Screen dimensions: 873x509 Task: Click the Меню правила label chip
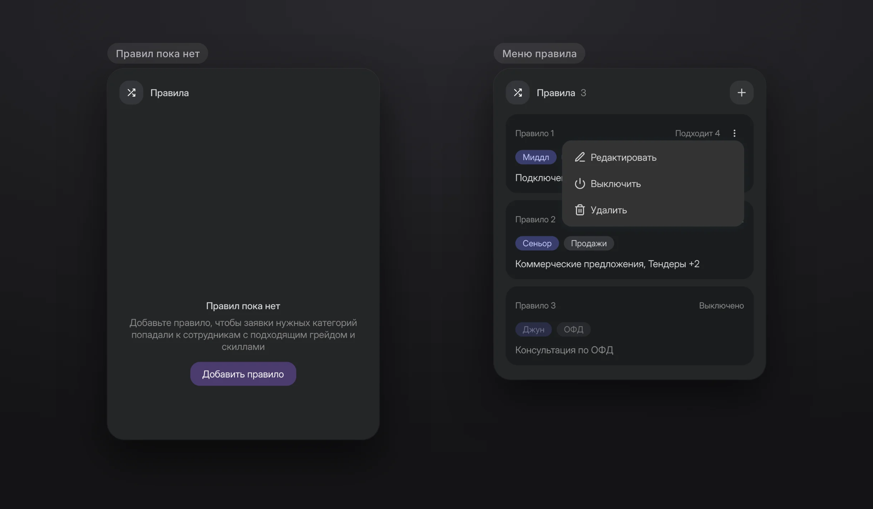pos(540,54)
